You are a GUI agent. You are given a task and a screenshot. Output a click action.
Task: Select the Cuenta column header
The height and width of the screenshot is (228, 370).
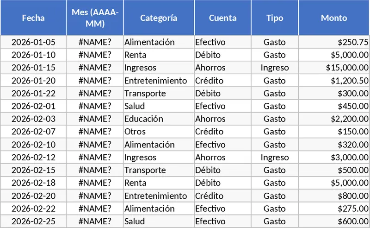point(222,18)
